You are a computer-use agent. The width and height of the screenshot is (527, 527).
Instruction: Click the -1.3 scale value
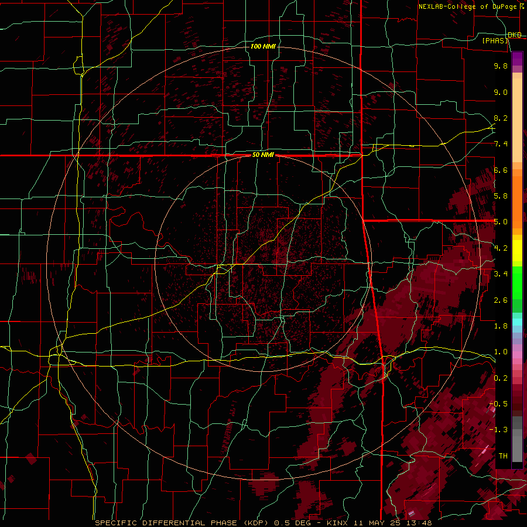[498, 430]
